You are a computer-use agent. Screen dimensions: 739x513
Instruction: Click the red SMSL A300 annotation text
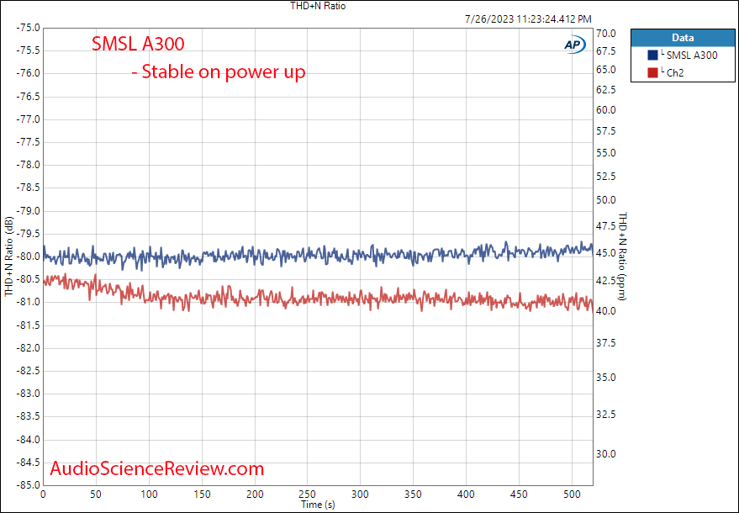tap(138, 44)
